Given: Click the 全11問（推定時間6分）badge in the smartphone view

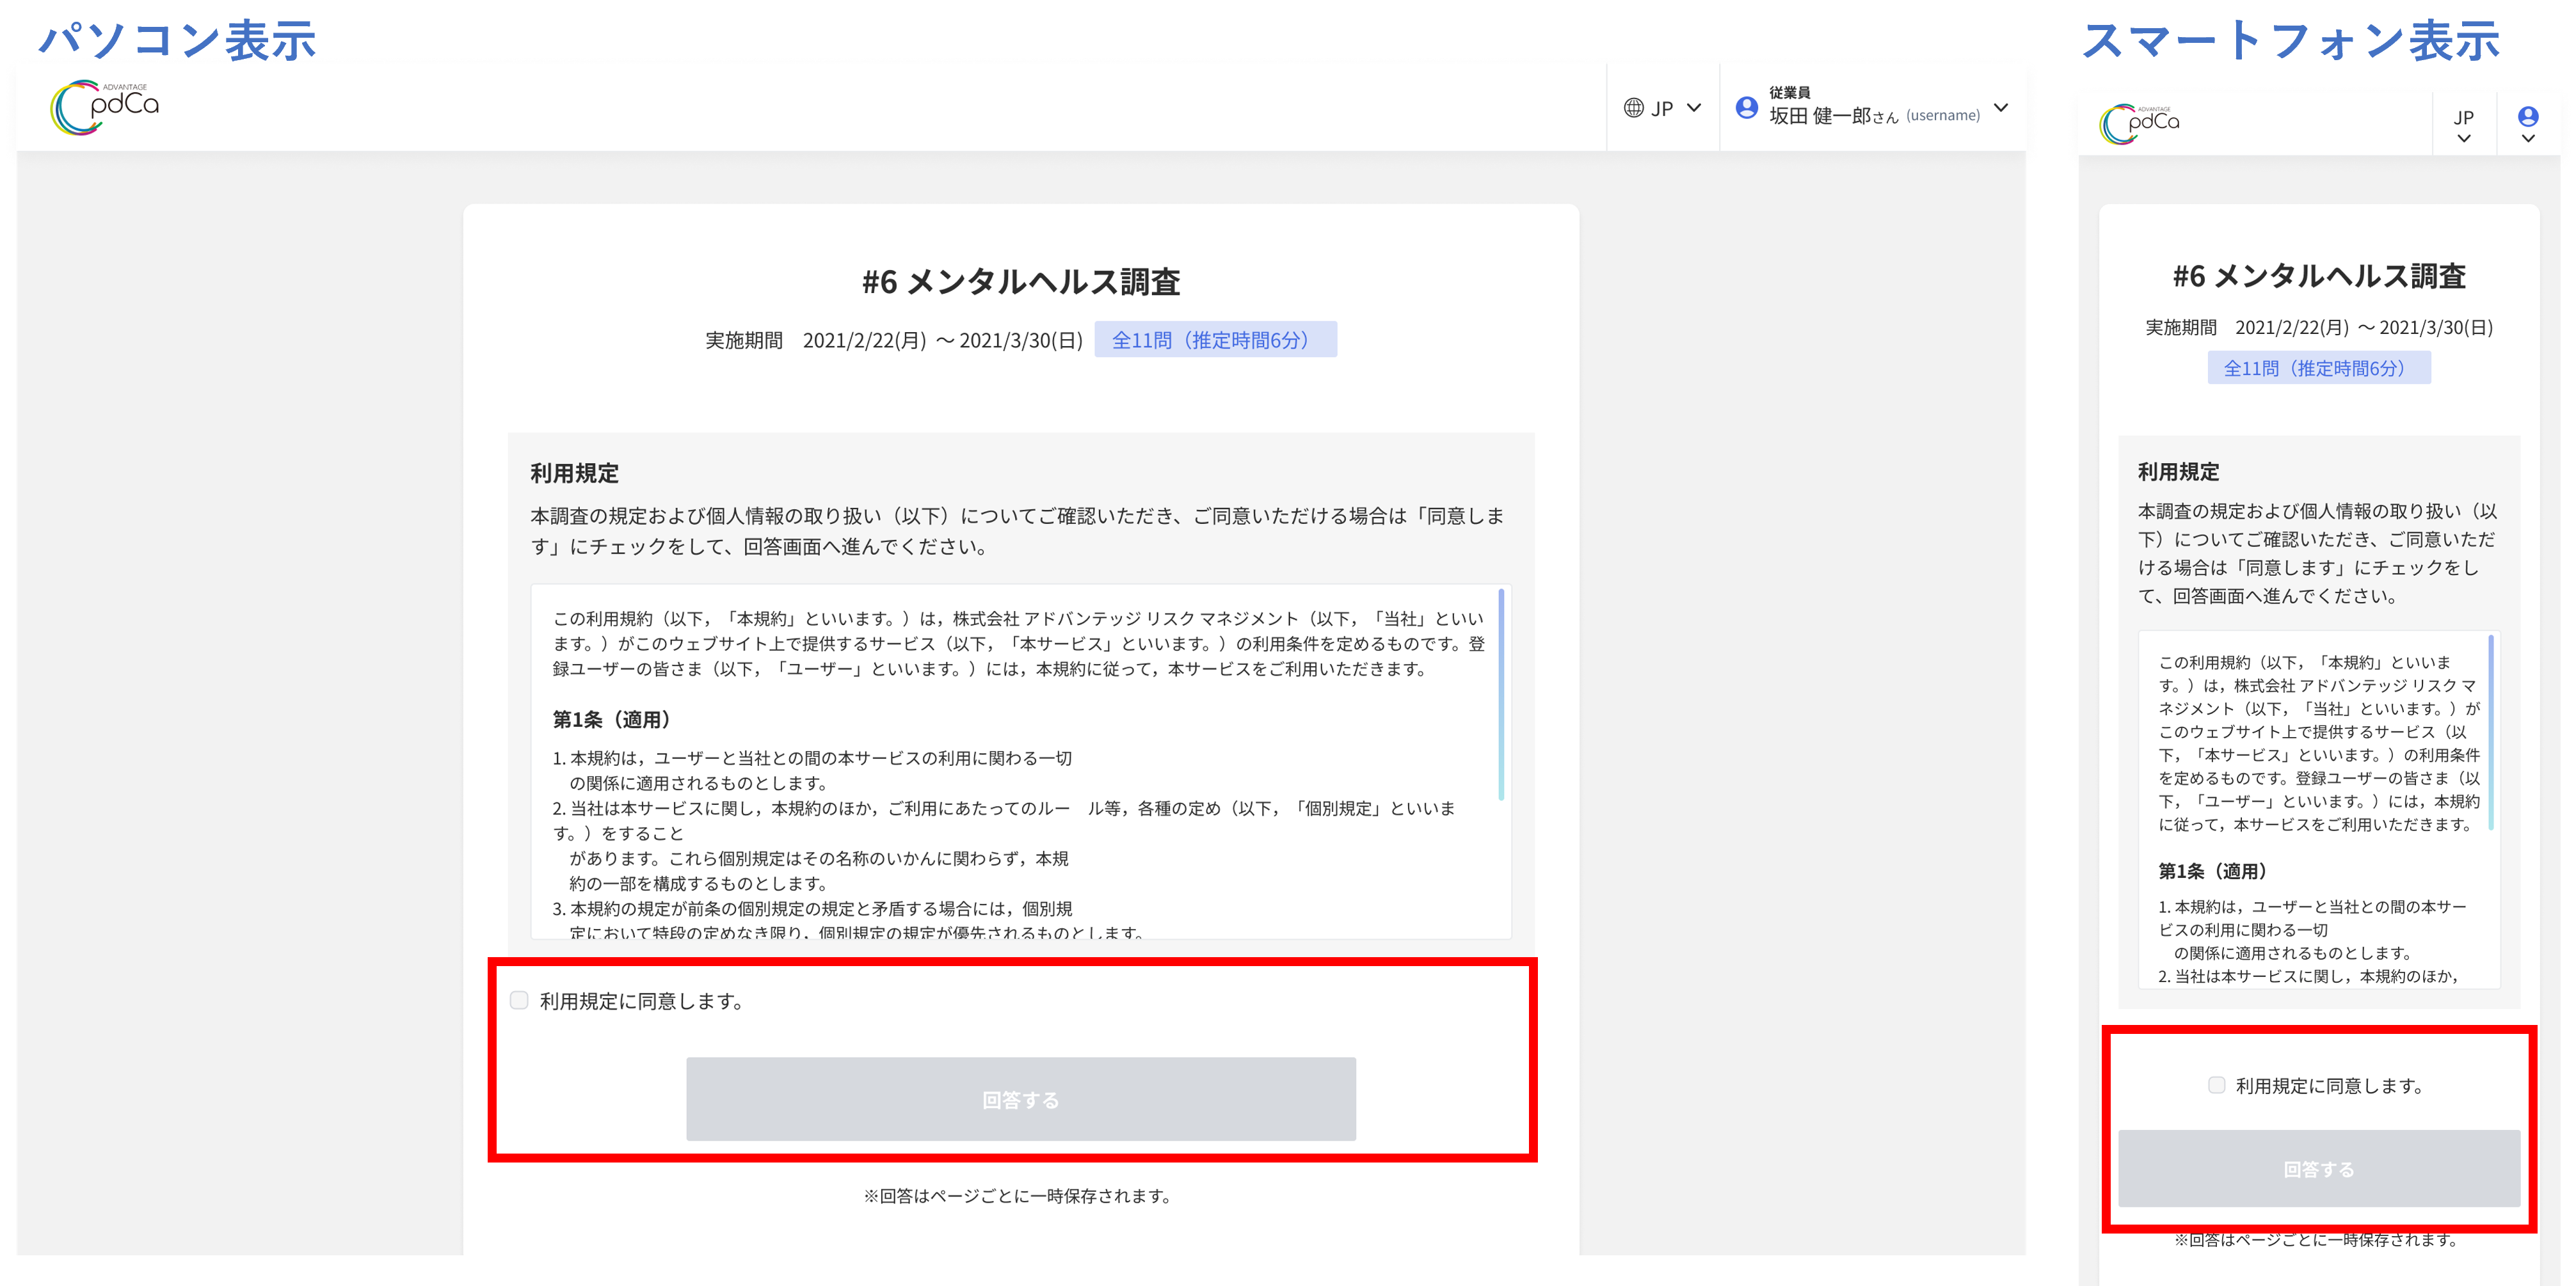Looking at the screenshot, I should pyautogui.click(x=2319, y=368).
